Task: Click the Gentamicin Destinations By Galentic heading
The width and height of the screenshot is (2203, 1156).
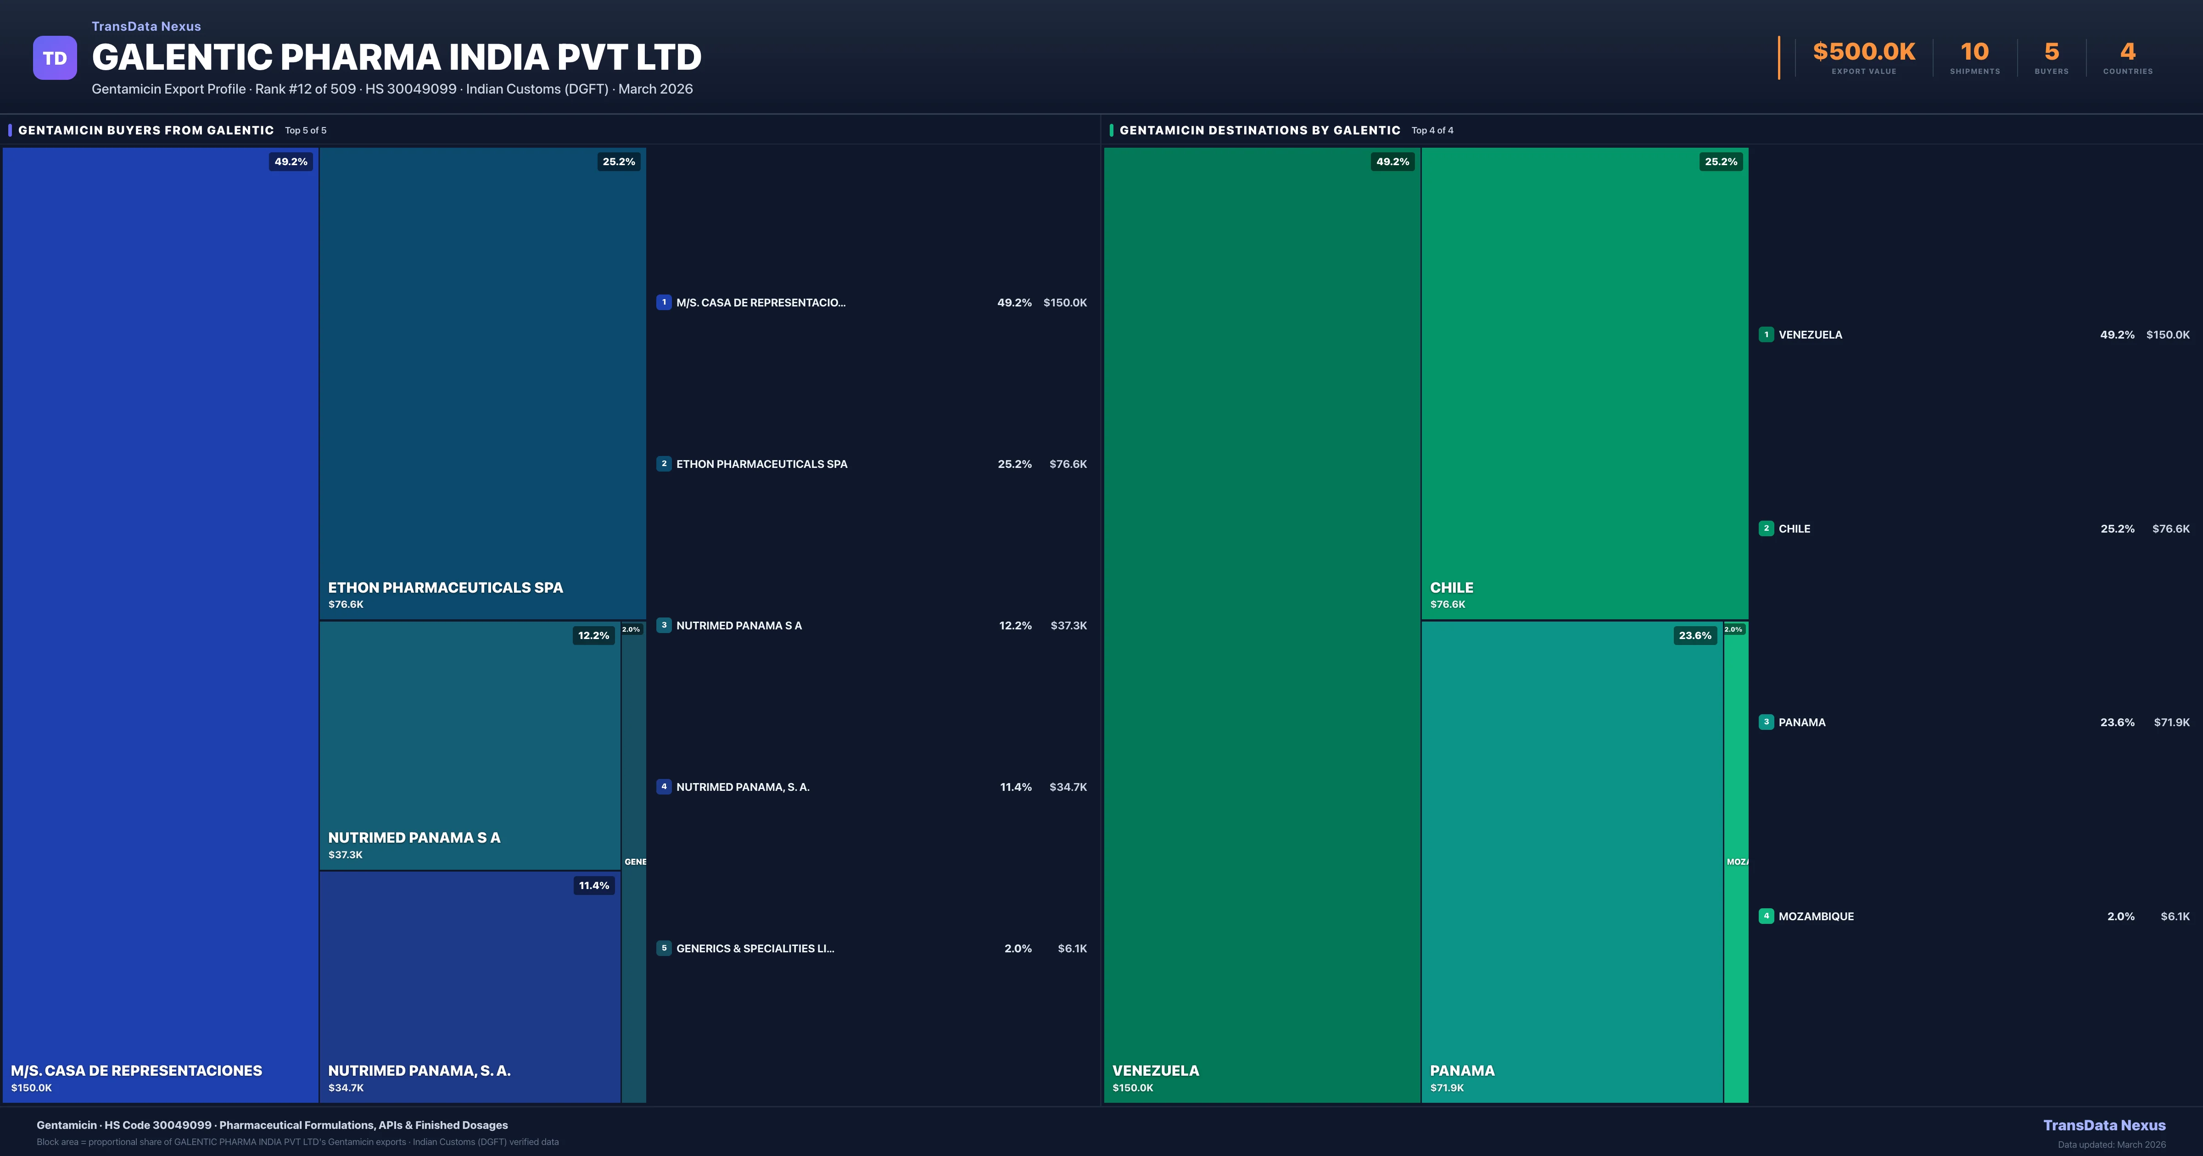Action: point(1259,130)
